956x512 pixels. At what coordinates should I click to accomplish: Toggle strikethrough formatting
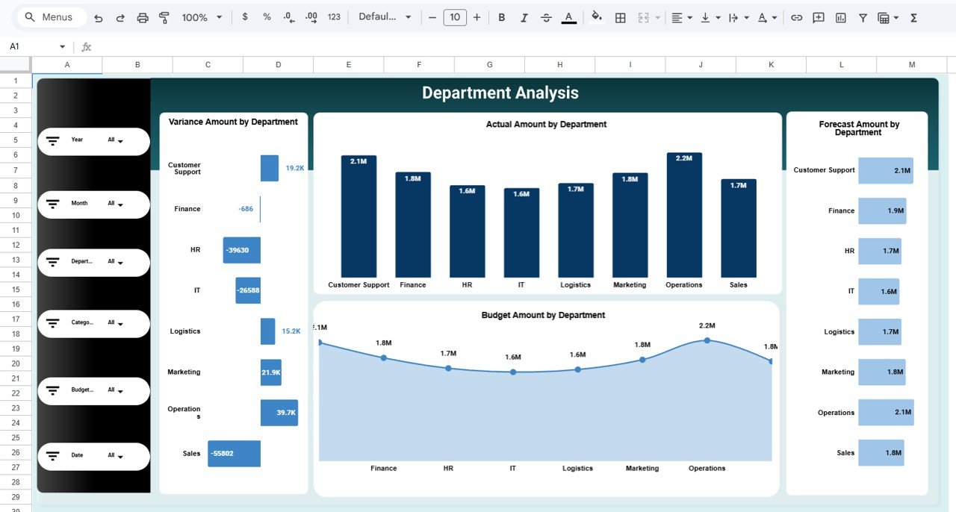[x=546, y=16]
